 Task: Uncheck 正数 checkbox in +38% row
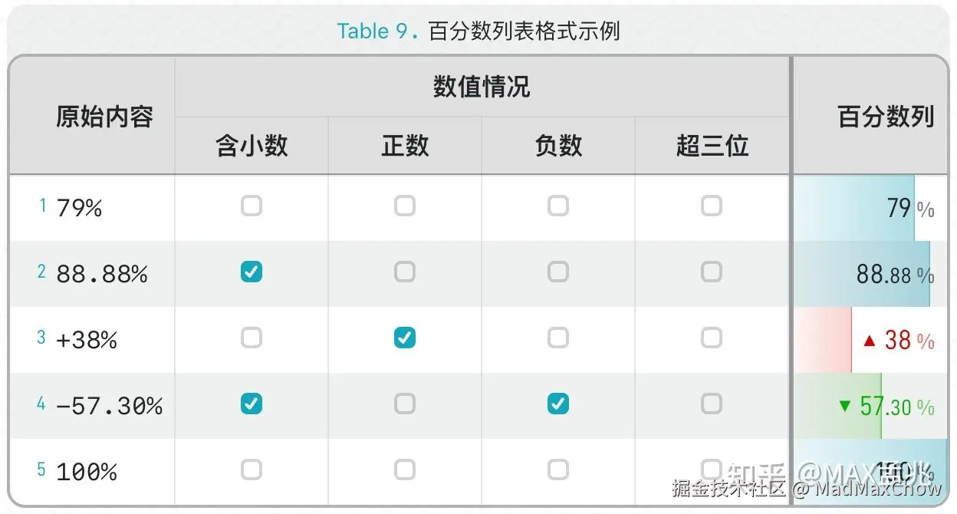[405, 338]
